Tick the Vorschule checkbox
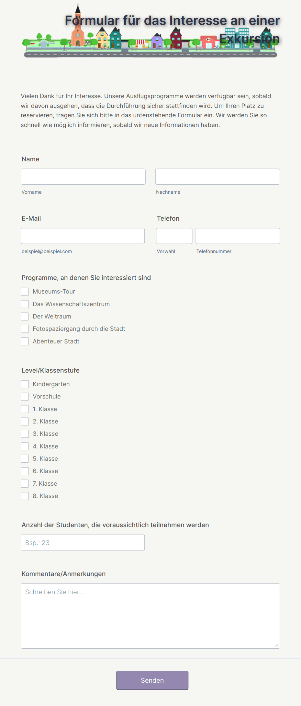The image size is (301, 706). pyautogui.click(x=25, y=397)
